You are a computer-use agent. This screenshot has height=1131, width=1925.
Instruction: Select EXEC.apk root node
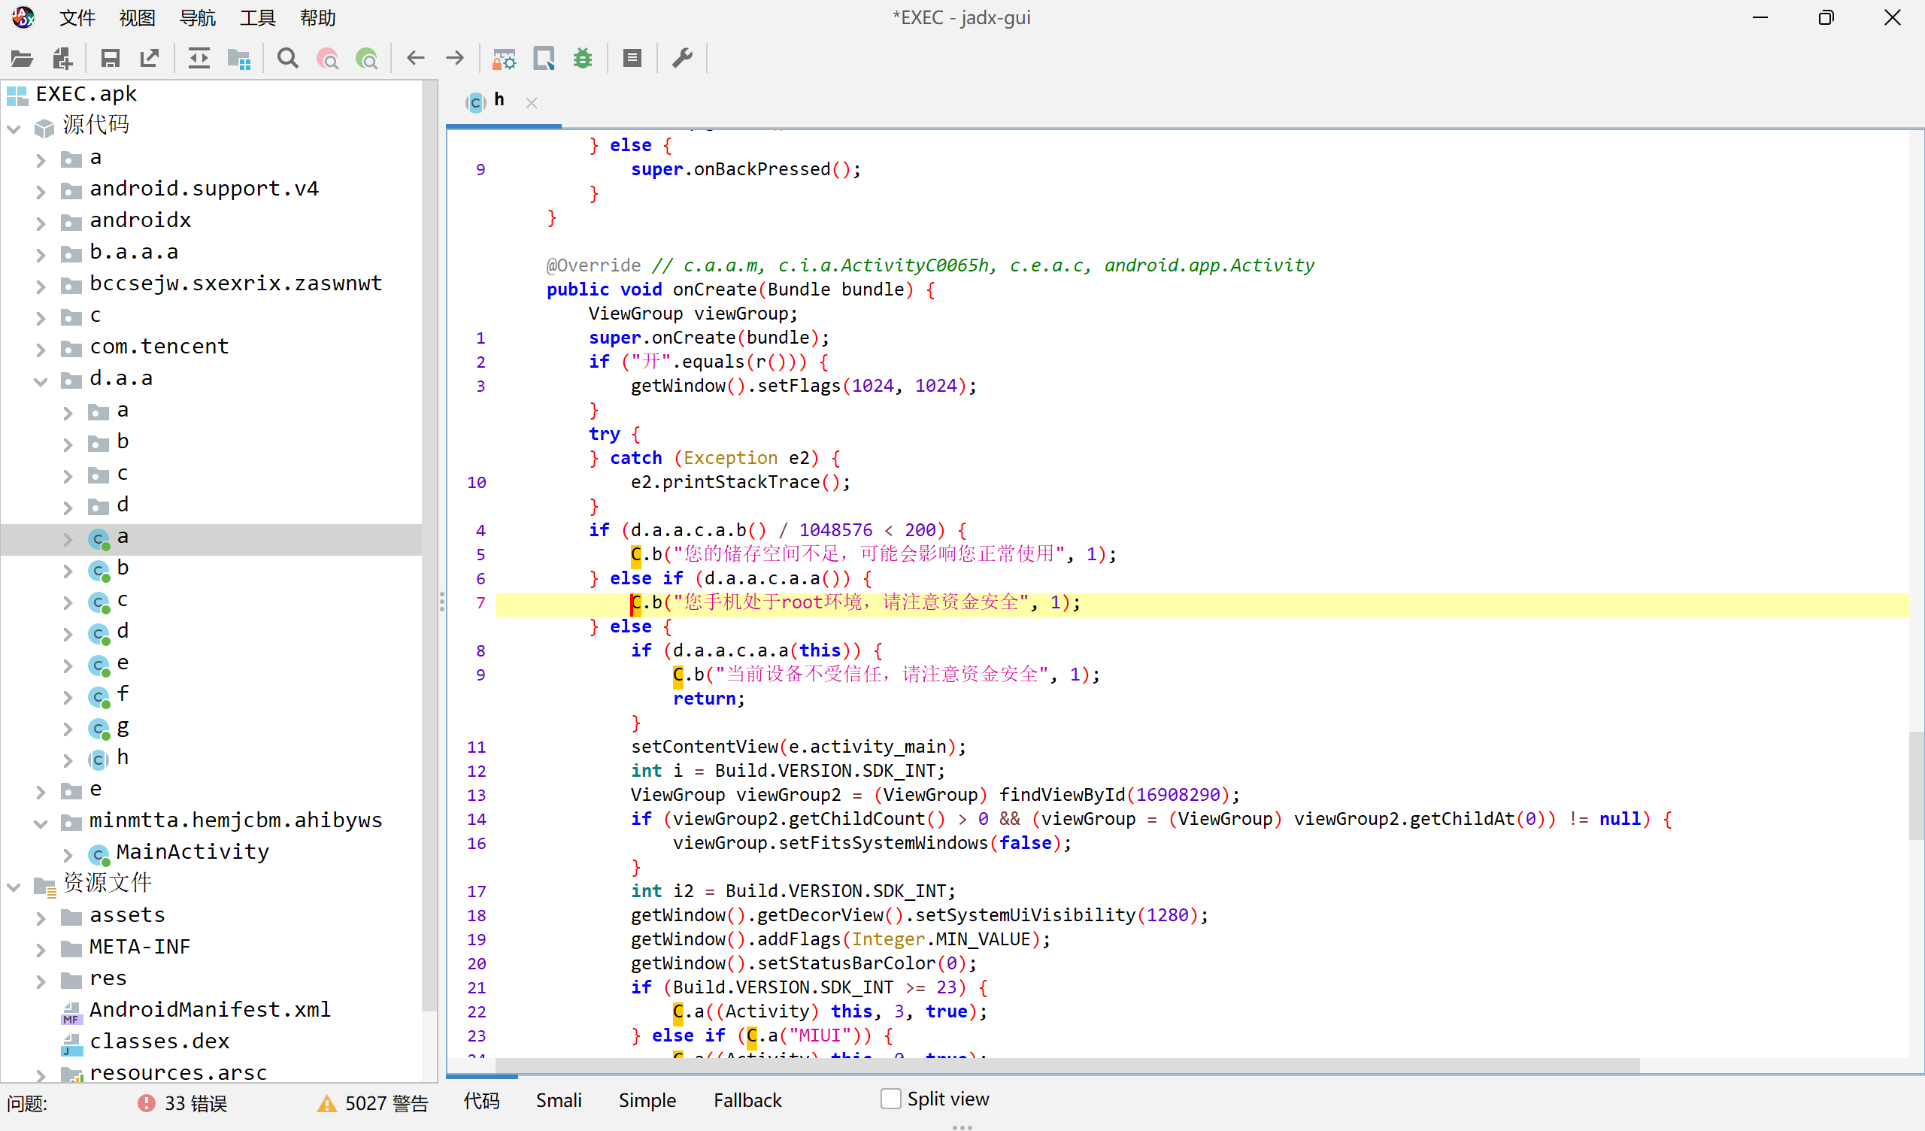[86, 94]
